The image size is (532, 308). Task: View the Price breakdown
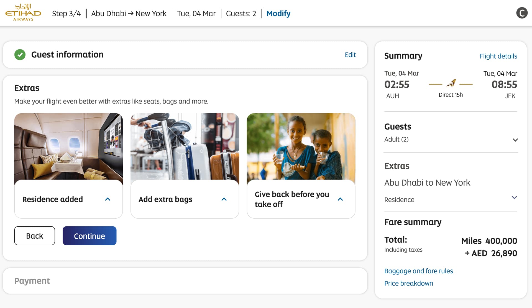[408, 283]
